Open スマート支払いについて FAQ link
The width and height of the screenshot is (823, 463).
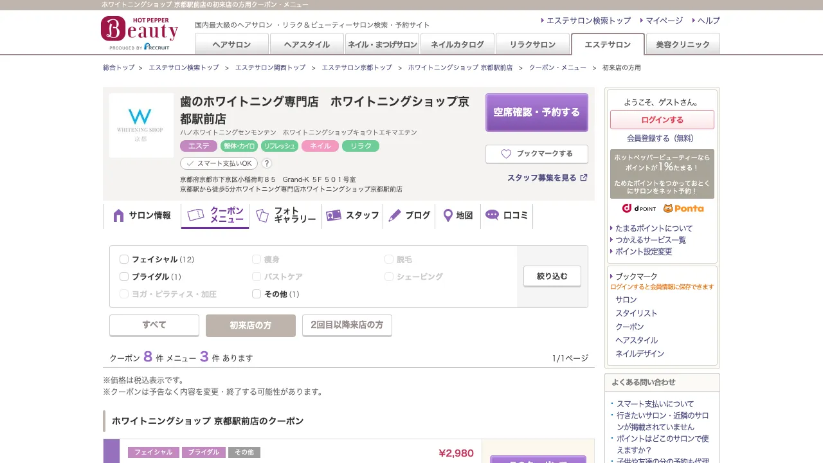[x=655, y=404]
